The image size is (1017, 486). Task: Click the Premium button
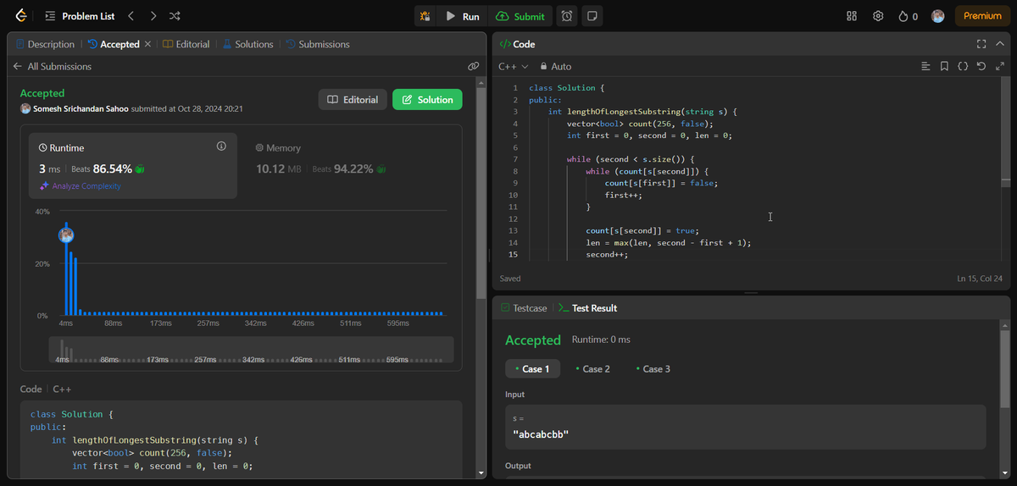pyautogui.click(x=982, y=16)
